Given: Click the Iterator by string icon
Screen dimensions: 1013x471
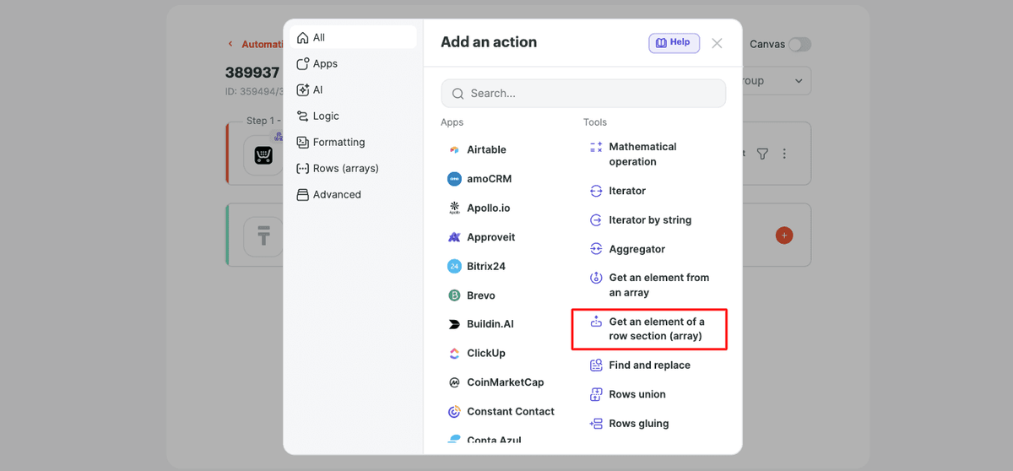Looking at the screenshot, I should [596, 219].
